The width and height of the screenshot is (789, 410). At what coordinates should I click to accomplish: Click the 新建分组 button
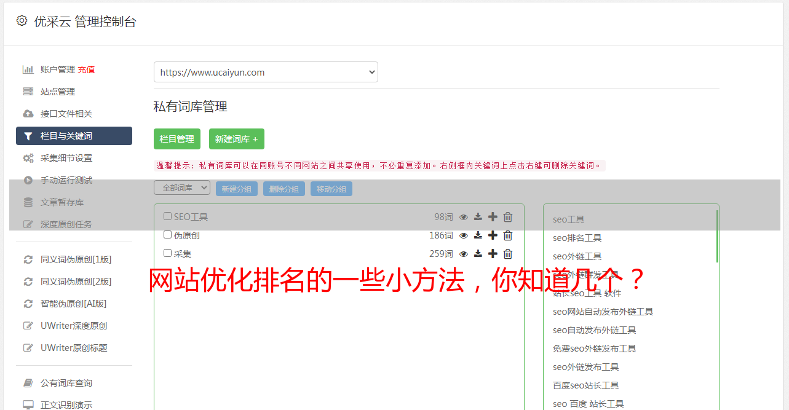[x=237, y=189]
